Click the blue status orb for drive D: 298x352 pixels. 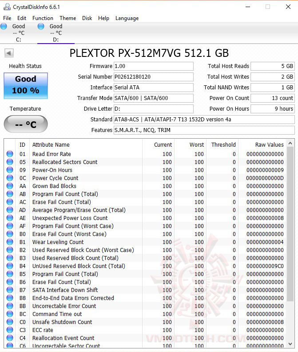click(x=41, y=26)
